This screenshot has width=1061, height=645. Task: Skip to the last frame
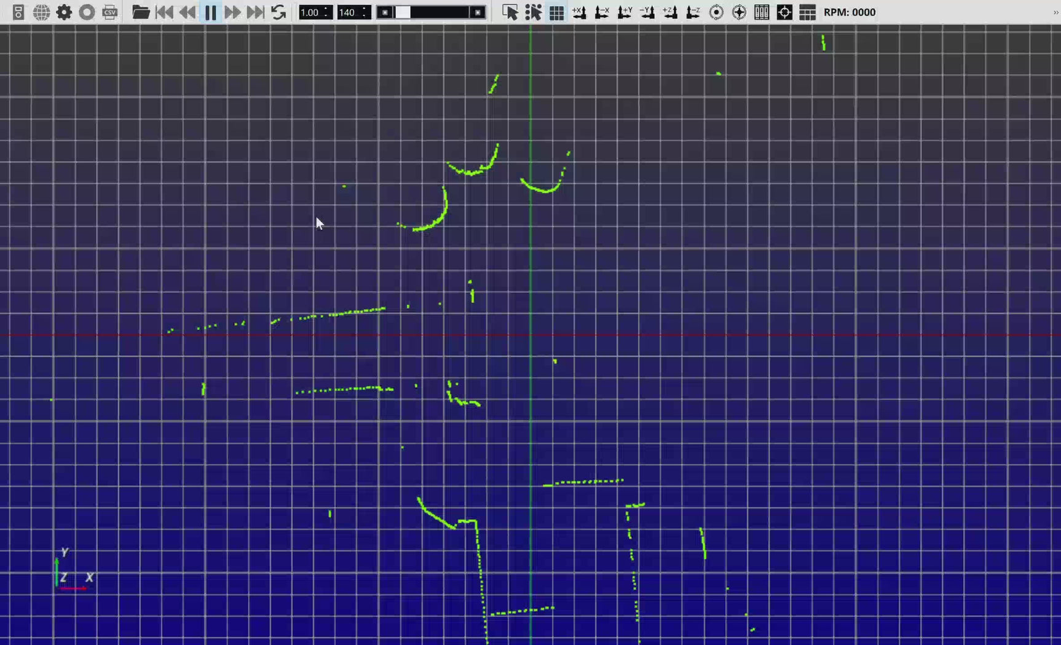point(255,12)
